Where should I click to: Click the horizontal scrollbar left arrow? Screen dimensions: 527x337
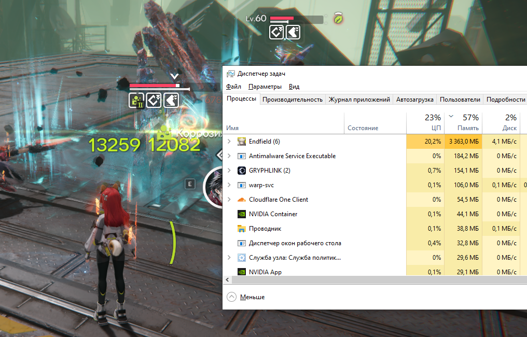[228, 279]
